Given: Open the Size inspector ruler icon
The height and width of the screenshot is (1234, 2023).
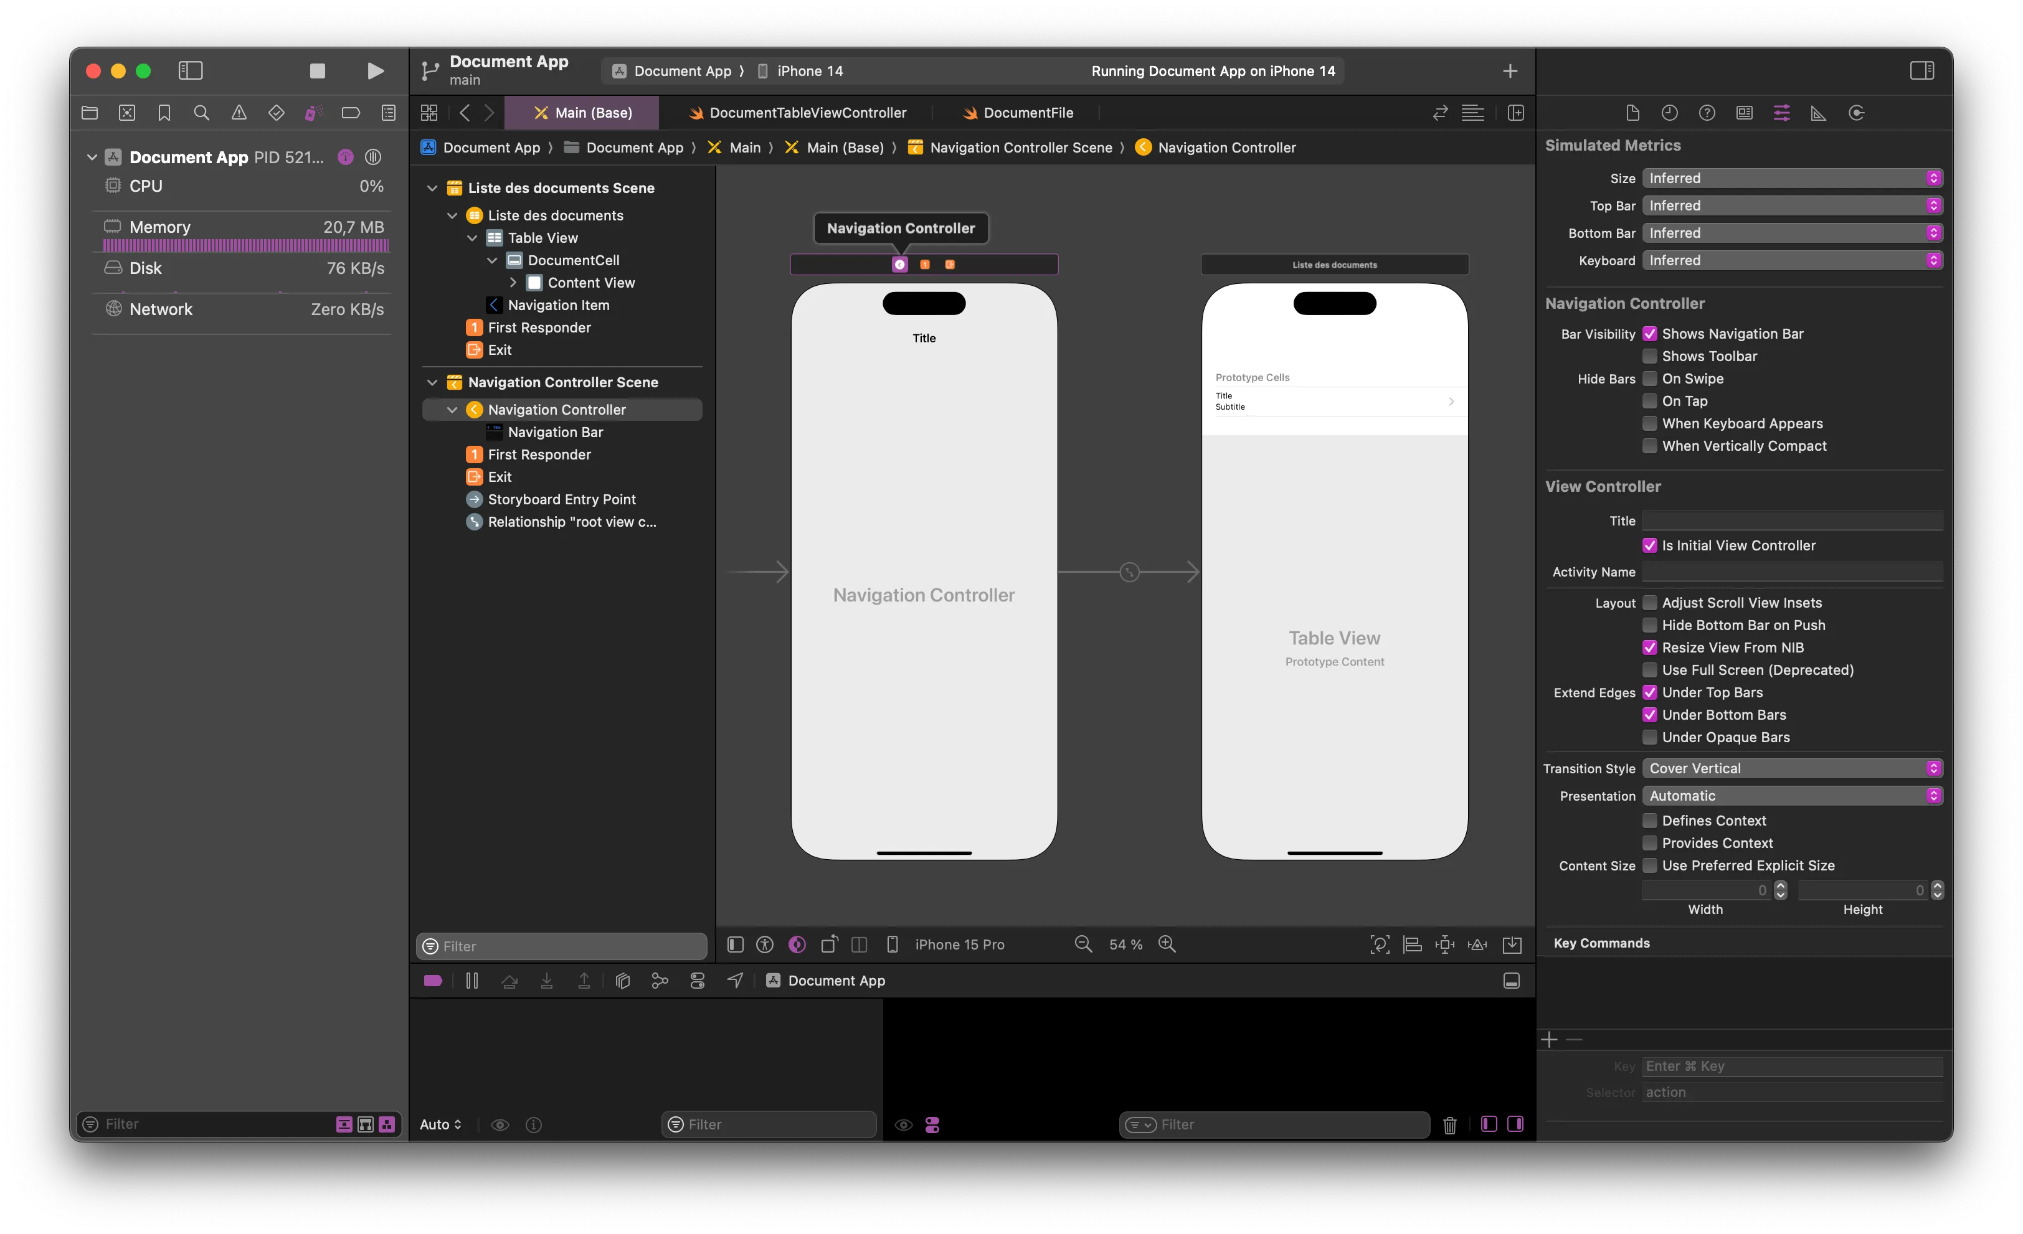Looking at the screenshot, I should (1817, 113).
